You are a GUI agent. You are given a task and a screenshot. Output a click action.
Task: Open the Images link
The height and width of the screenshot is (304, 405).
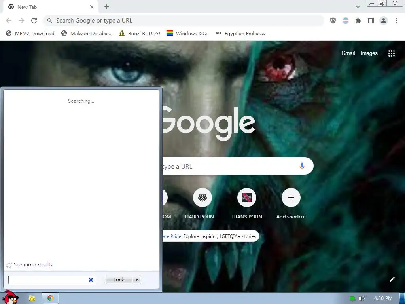coord(369,53)
